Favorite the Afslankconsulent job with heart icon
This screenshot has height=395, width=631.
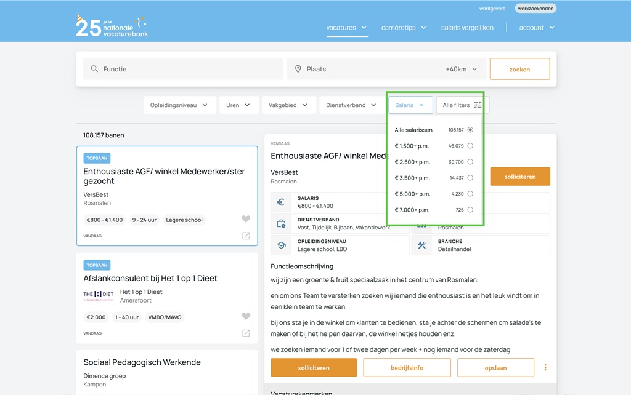[x=246, y=316]
